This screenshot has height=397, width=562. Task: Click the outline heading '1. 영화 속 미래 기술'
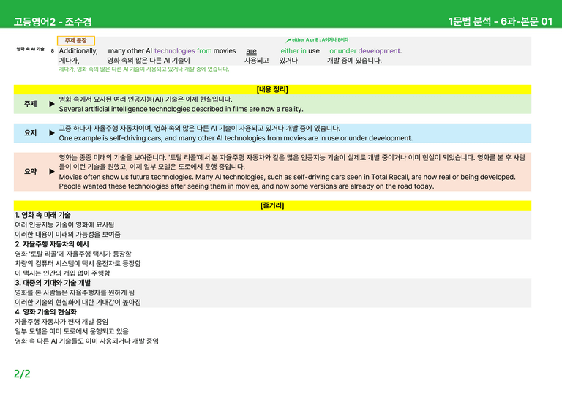coord(42,215)
